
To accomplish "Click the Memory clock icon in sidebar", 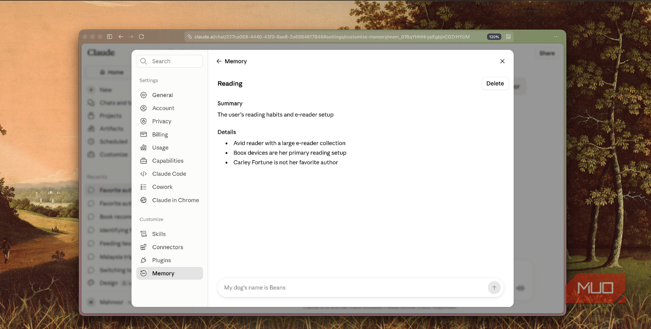I will (144, 273).
